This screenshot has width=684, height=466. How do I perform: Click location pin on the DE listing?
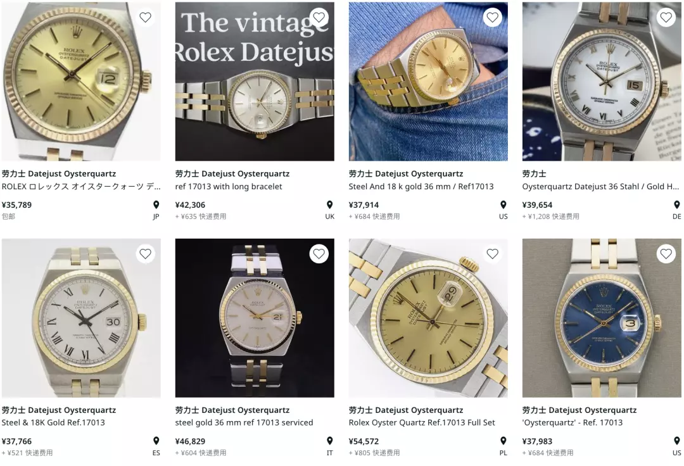pyautogui.click(x=676, y=205)
